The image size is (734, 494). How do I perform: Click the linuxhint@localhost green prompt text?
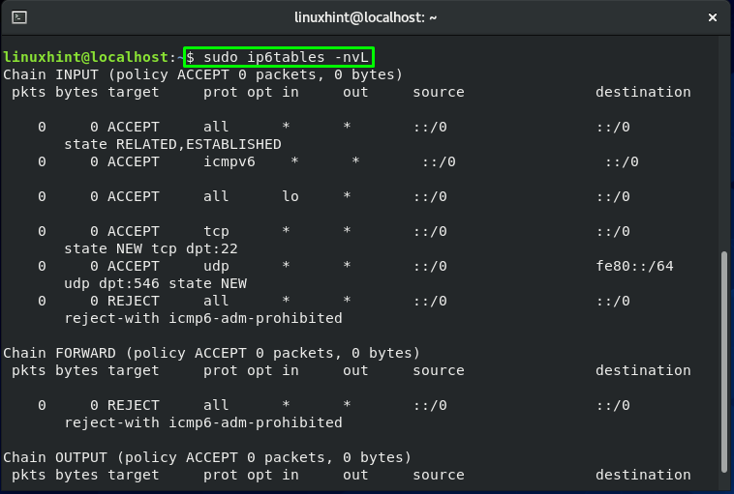(x=85, y=57)
